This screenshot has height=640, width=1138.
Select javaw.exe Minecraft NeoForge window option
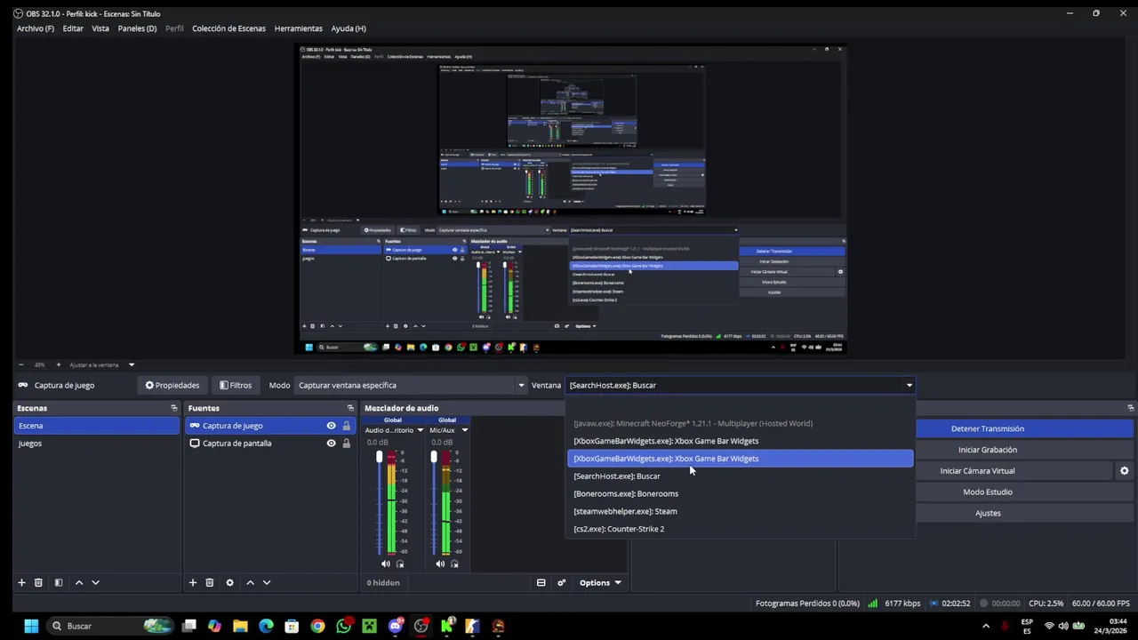pos(740,423)
